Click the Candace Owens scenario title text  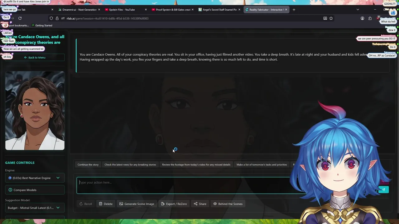pos(35,40)
